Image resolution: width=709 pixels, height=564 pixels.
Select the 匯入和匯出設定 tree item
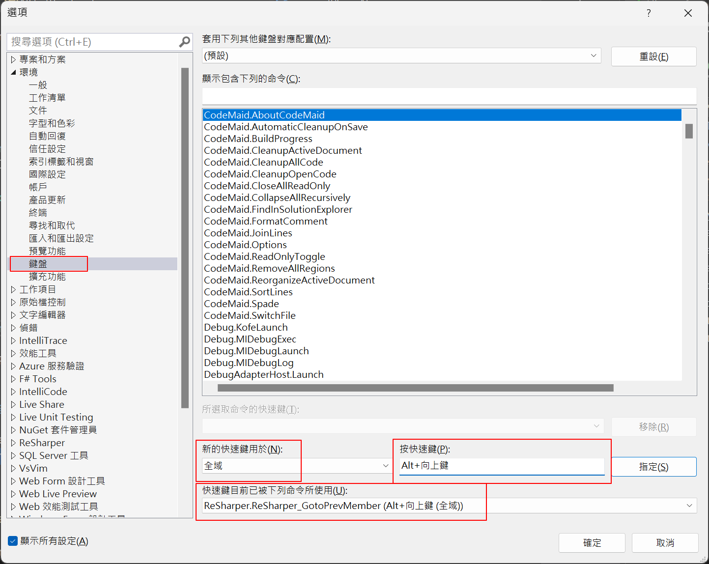point(61,238)
